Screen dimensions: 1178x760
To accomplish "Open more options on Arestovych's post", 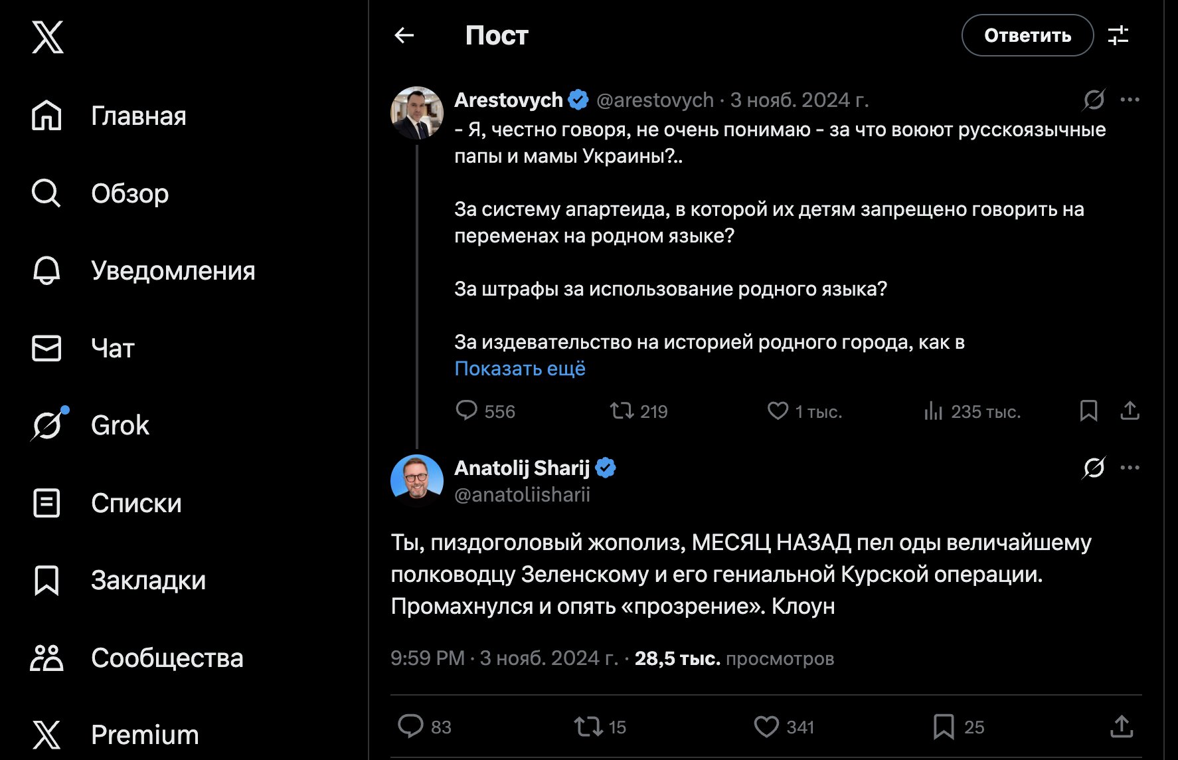I will point(1130,100).
